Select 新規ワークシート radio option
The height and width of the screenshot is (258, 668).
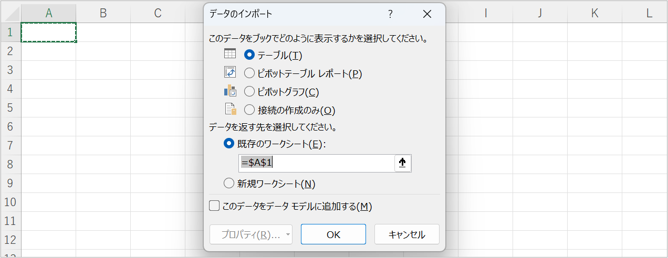coord(229,183)
